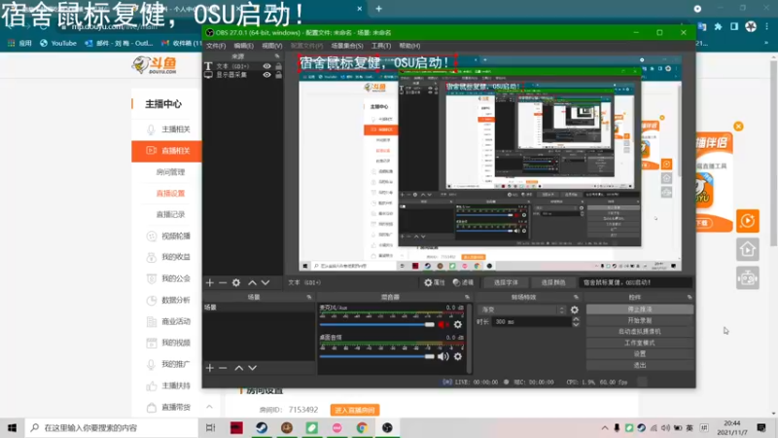
Task: Undock the 混音器 mixer panel
Action: coord(467,297)
